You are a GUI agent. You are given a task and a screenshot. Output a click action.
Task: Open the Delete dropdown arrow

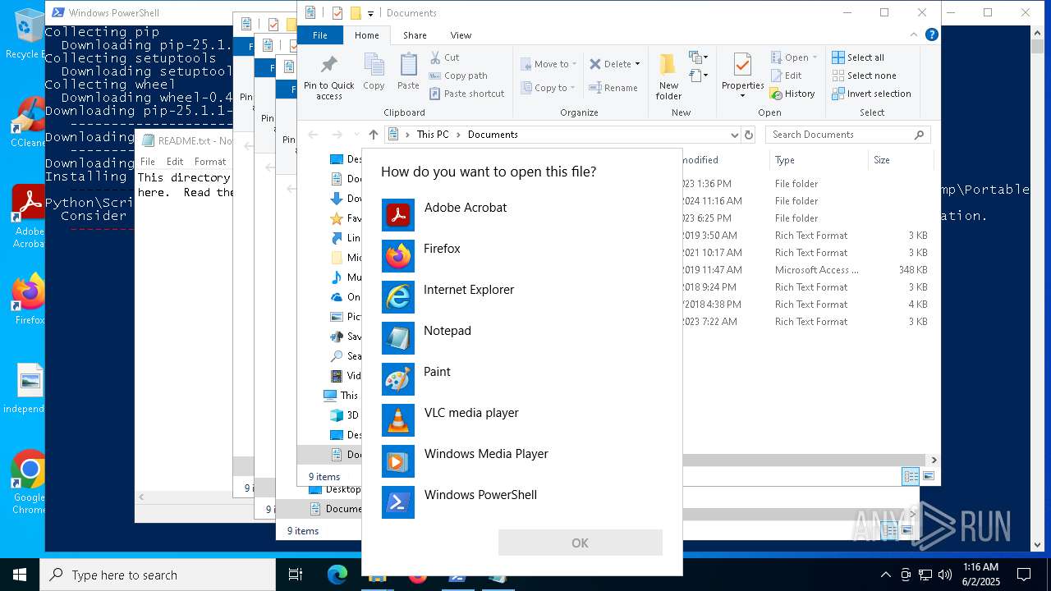tap(637, 64)
